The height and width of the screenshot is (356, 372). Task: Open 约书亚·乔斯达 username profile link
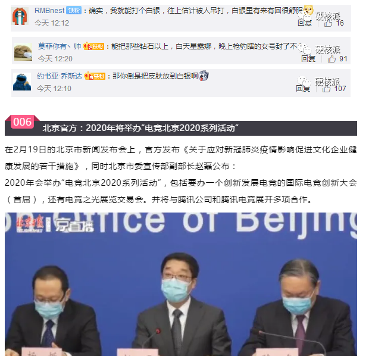[x=60, y=76]
